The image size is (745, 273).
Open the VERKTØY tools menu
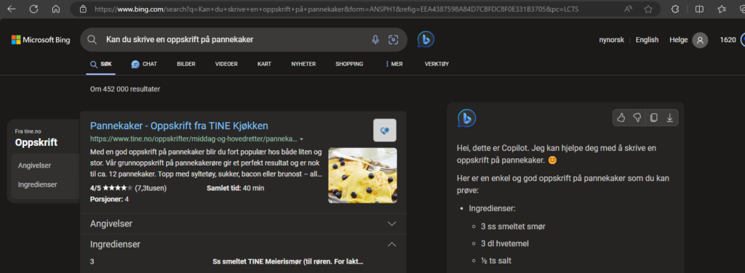click(x=437, y=64)
